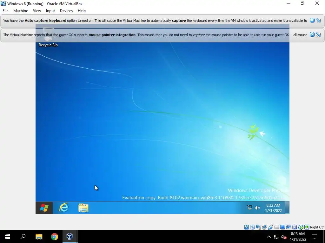Viewport: 325px width, 243px height.
Task: Open the guest volume speaker icon
Action: pyautogui.click(x=257, y=208)
